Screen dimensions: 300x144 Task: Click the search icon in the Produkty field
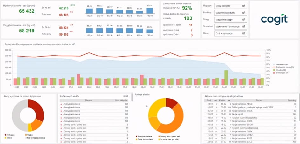[x=243, y=13]
